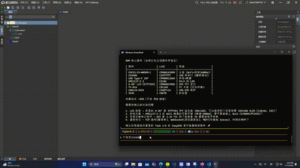Viewport: 300px width, 168px height.
Task: Click the EasyEDA cloud logo
Action: pos(3,2)
